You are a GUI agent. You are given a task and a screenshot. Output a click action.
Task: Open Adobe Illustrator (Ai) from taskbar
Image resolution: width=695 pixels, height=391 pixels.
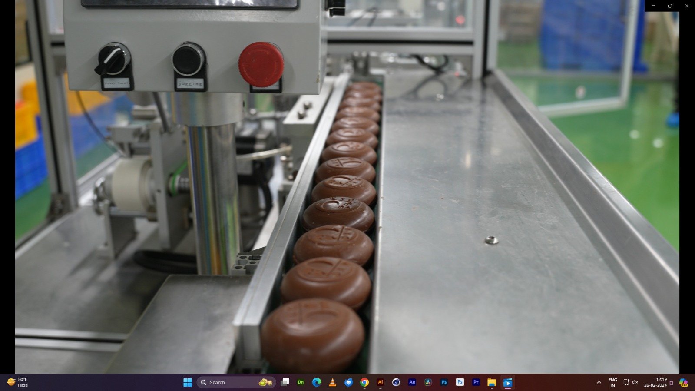tap(381, 382)
